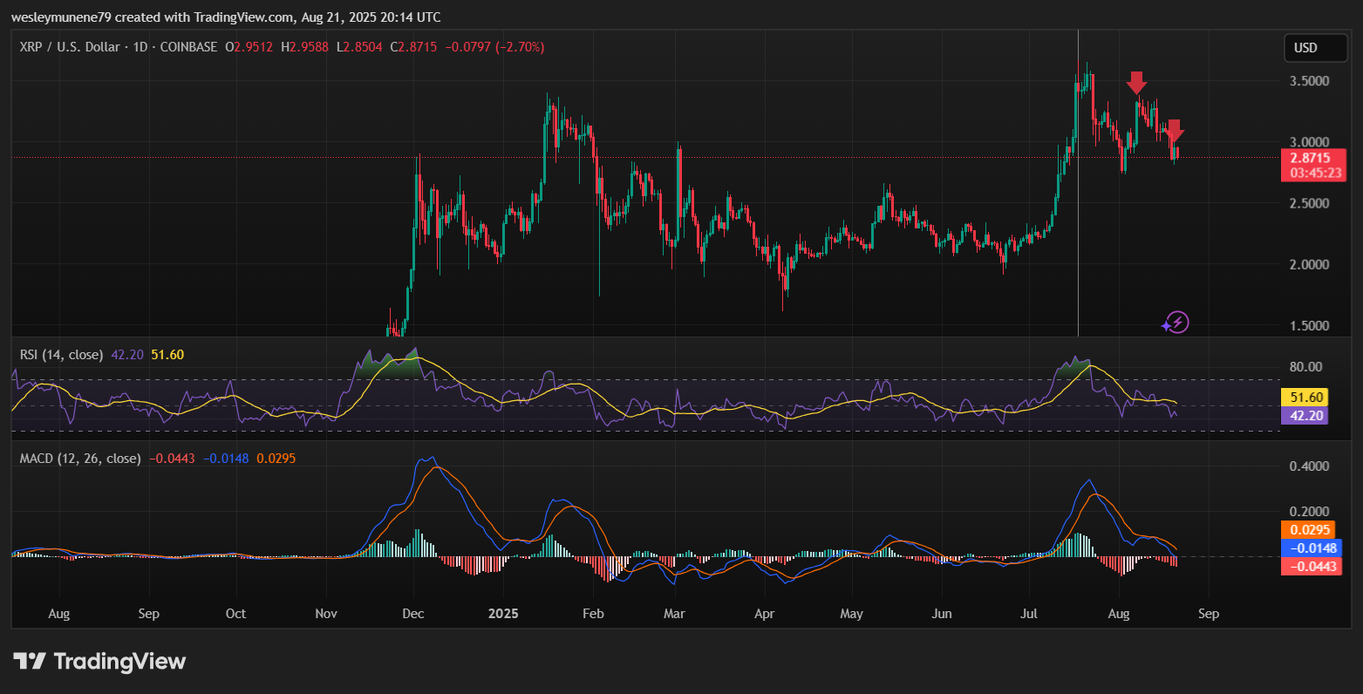The height and width of the screenshot is (694, 1363).
Task: Click the Apr label on time axis
Action: point(764,614)
